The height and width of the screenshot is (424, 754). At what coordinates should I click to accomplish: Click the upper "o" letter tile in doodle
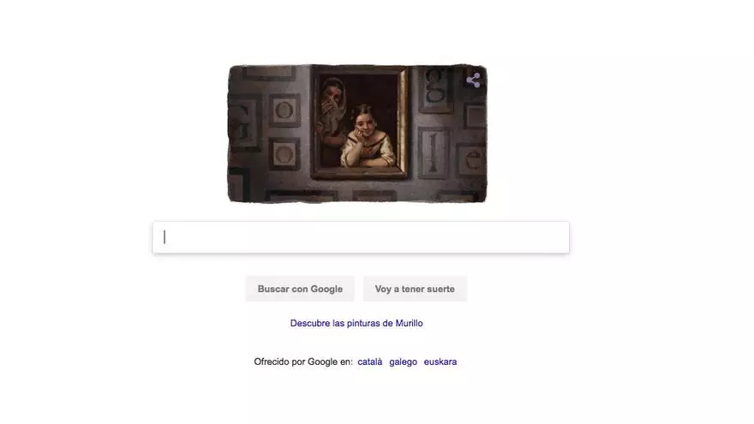tap(284, 110)
